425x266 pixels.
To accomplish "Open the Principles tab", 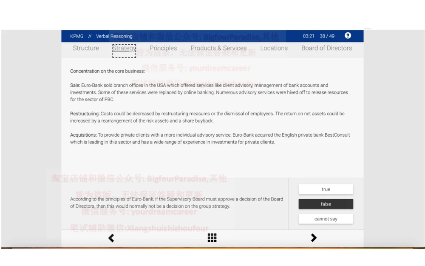I will (x=163, y=48).
